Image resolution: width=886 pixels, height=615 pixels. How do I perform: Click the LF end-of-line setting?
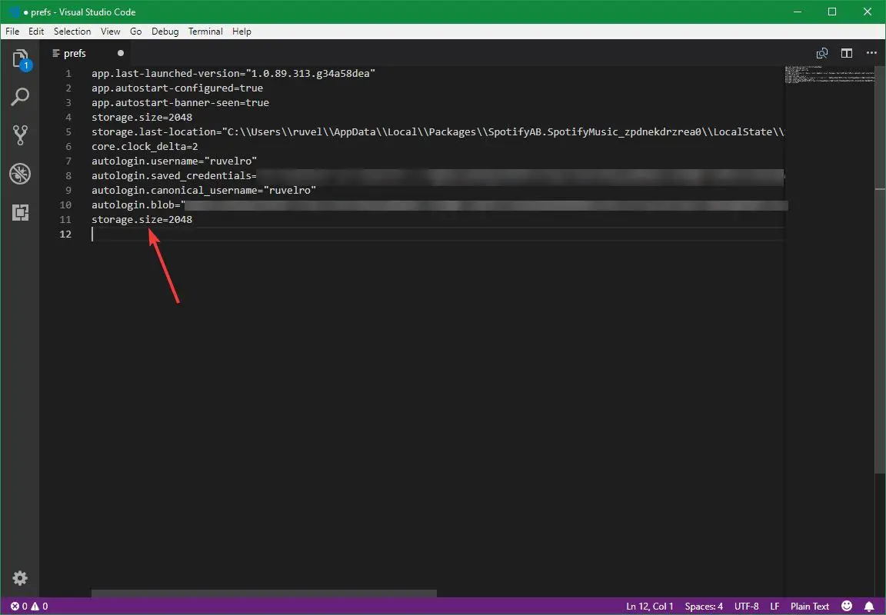(x=774, y=606)
